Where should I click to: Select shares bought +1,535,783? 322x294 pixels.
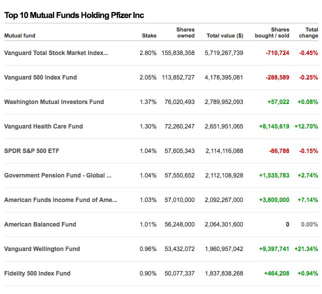(274, 175)
